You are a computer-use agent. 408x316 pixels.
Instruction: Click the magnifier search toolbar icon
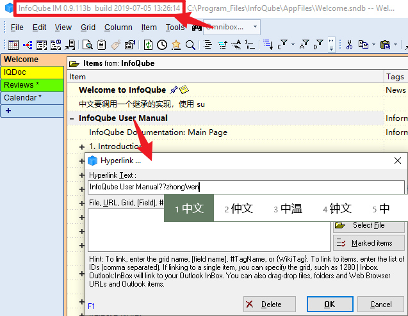click(190, 45)
